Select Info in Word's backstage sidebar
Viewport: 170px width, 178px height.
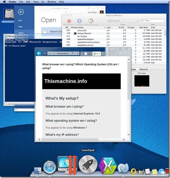click(20, 20)
